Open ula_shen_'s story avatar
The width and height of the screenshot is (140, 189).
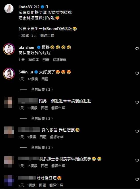(x=9, y=49)
